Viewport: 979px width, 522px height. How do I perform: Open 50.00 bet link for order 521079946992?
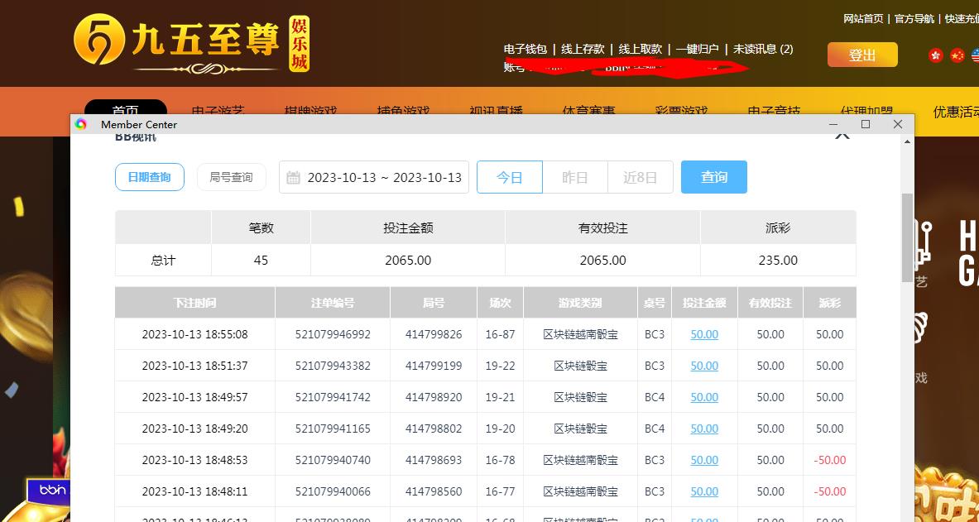(x=704, y=334)
